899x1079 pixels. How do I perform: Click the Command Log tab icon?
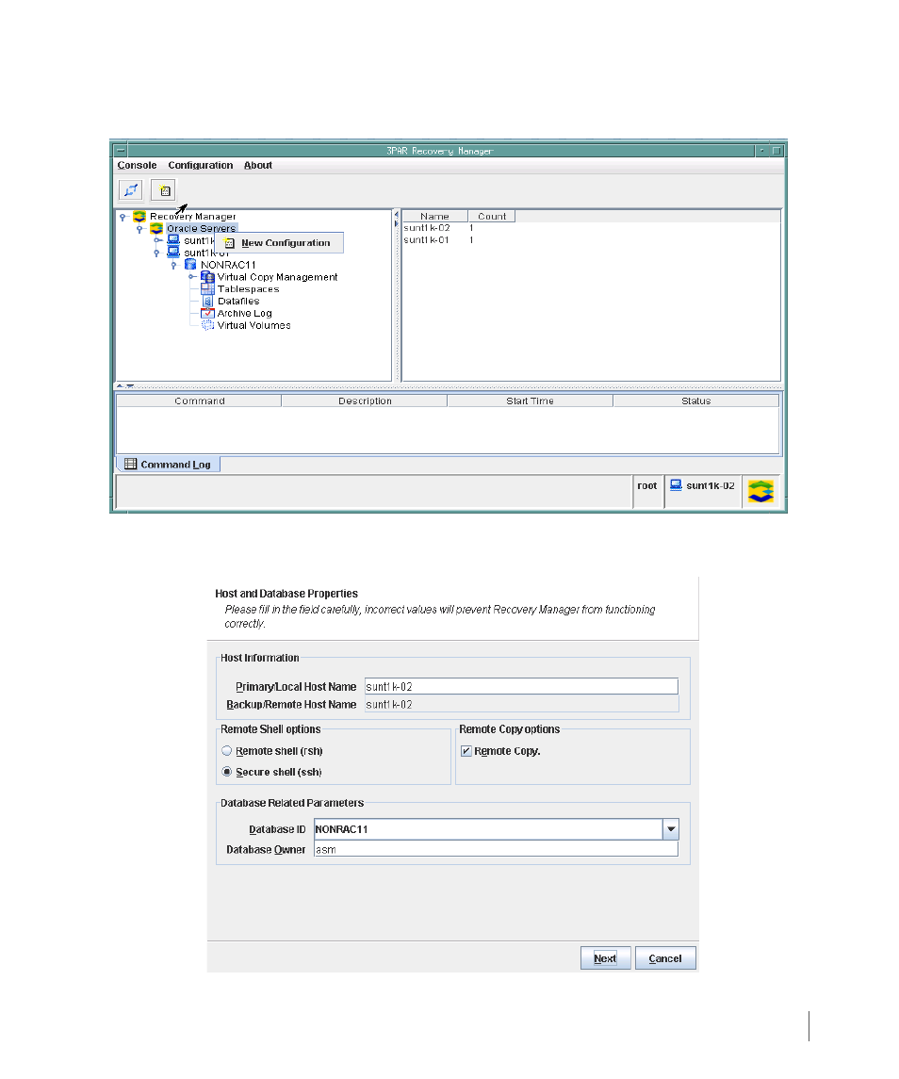pyautogui.click(x=131, y=465)
